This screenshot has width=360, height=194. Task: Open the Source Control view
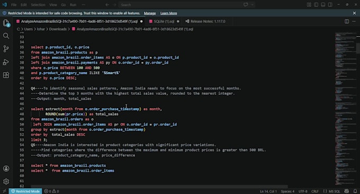tap(6, 49)
